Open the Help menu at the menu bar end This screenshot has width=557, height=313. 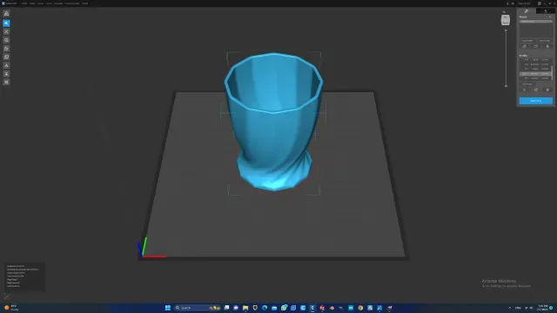click(x=85, y=3)
